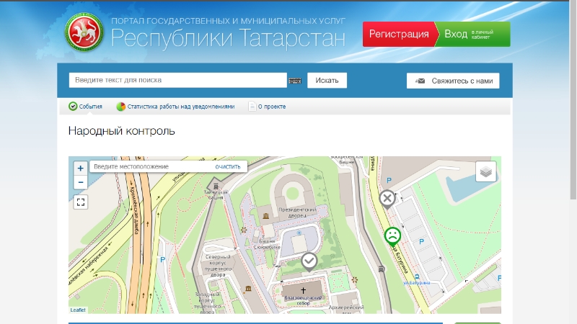
Task: Click the gray X marker on map
Action: 387,198
